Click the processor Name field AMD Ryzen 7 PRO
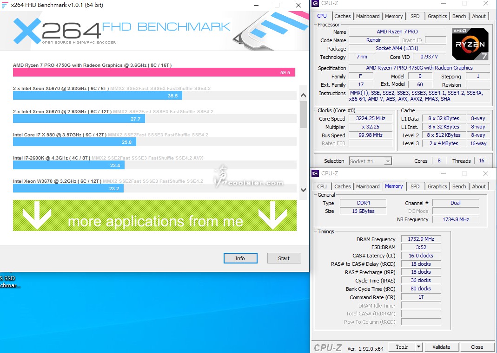 pos(397,32)
